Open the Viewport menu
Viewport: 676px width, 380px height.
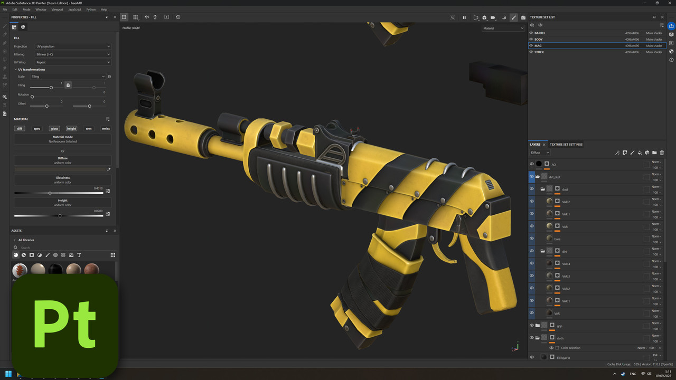tap(57, 9)
